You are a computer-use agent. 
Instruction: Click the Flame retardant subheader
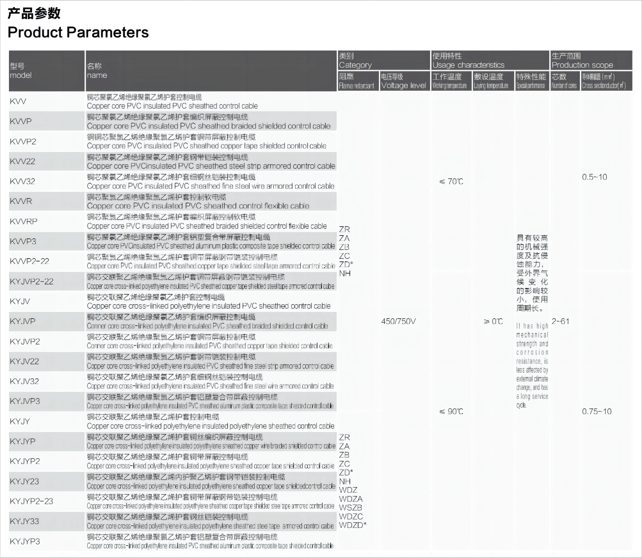[358, 81]
